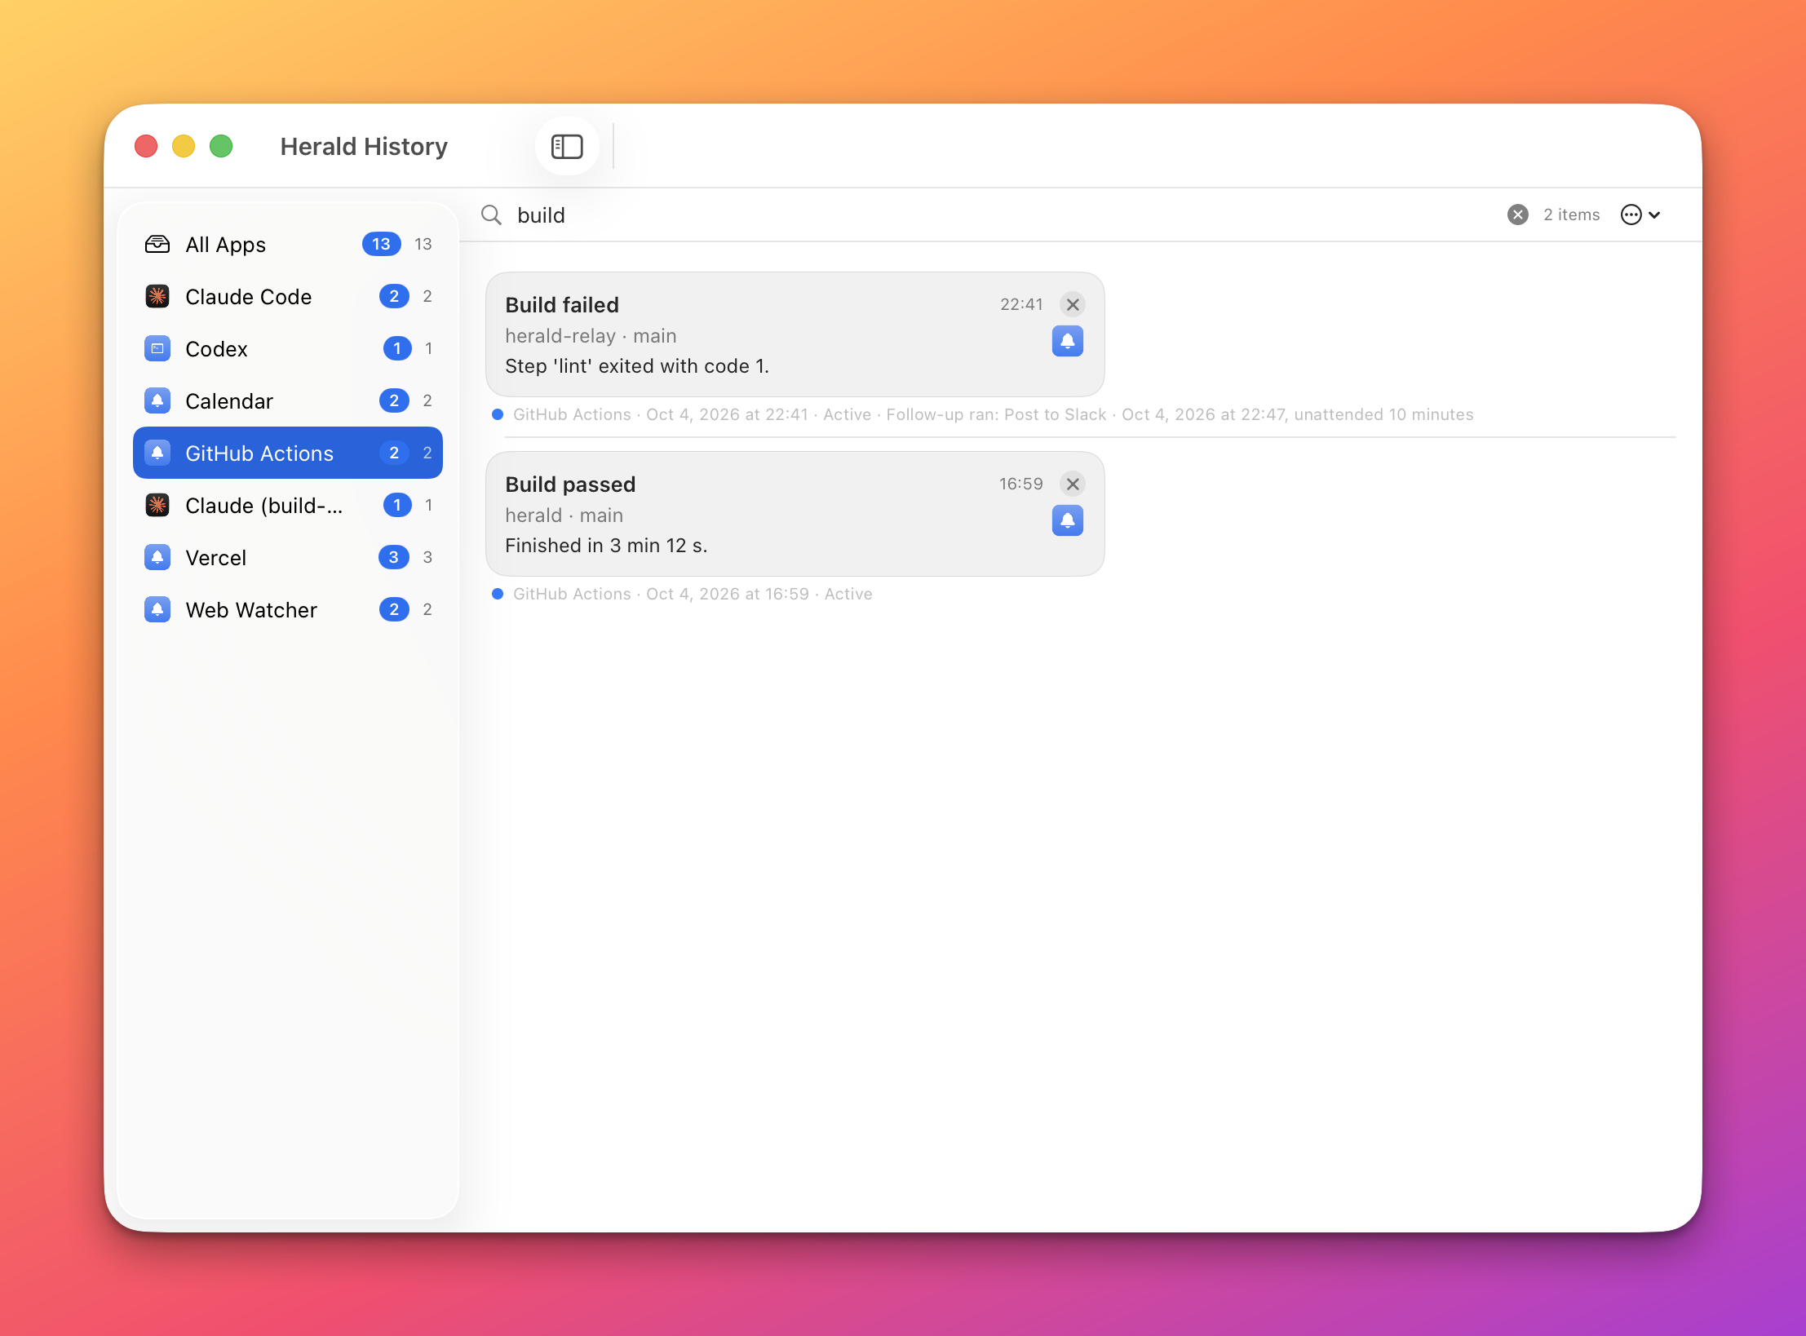Image resolution: width=1806 pixels, height=1336 pixels.
Task: Click the Web Watcher bell icon
Action: pos(157,609)
